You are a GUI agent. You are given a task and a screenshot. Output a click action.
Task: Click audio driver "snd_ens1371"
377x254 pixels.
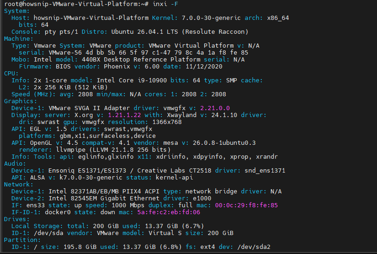[x=265, y=171]
